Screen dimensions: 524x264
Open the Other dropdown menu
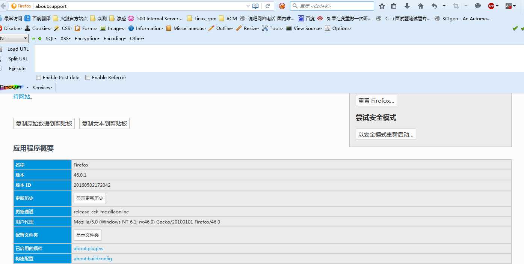pos(137,39)
